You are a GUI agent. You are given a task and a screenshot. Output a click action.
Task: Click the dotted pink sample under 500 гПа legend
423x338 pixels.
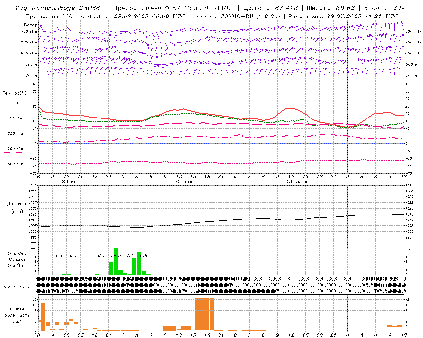point(15,168)
